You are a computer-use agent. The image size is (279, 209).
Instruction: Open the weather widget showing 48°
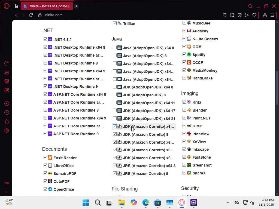pyautogui.click(x=9, y=202)
